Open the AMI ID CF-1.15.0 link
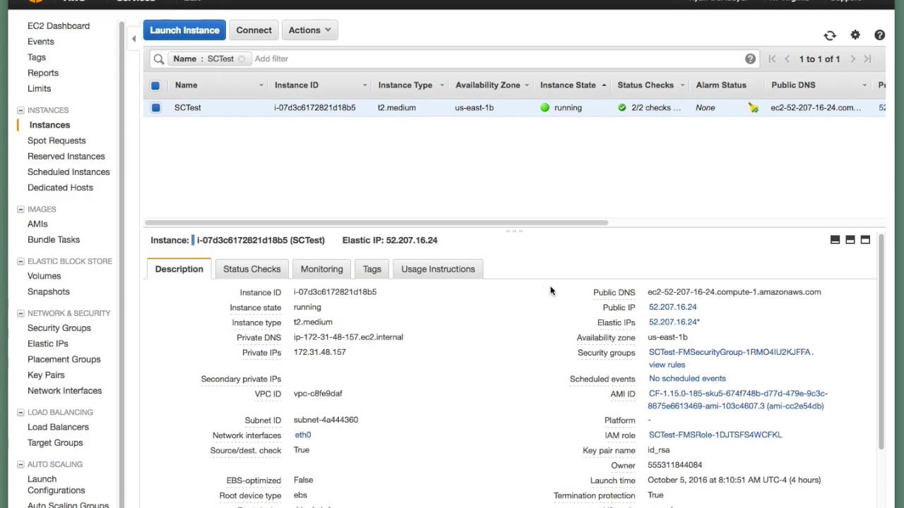Image resolution: width=904 pixels, height=508 pixels. pos(738,400)
